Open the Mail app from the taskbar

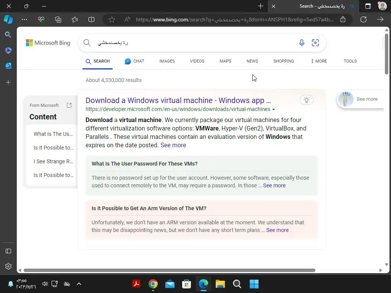pyautogui.click(x=170, y=284)
